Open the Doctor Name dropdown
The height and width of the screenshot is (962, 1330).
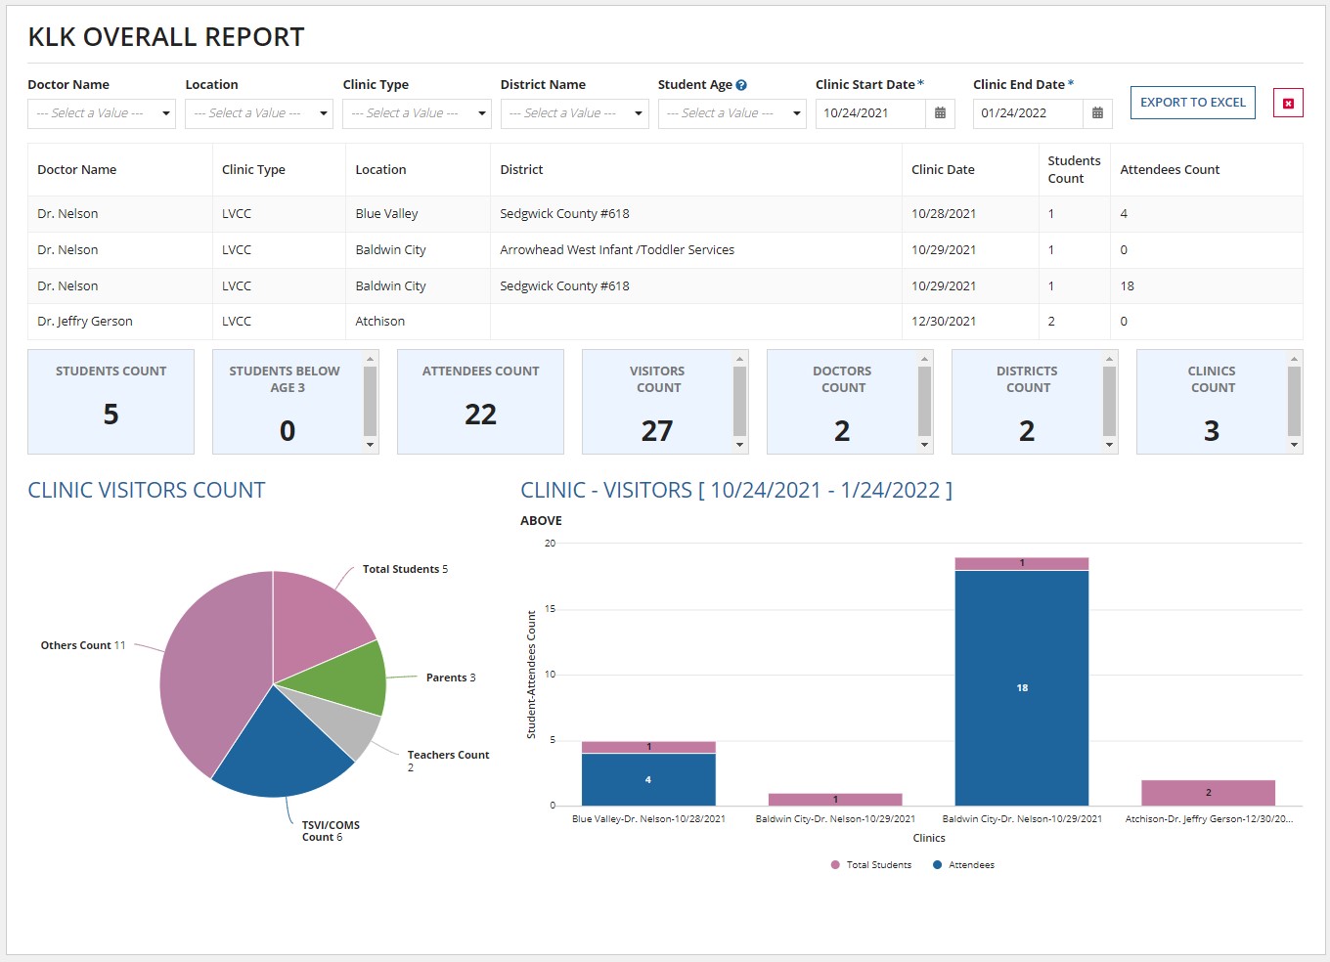tap(101, 113)
